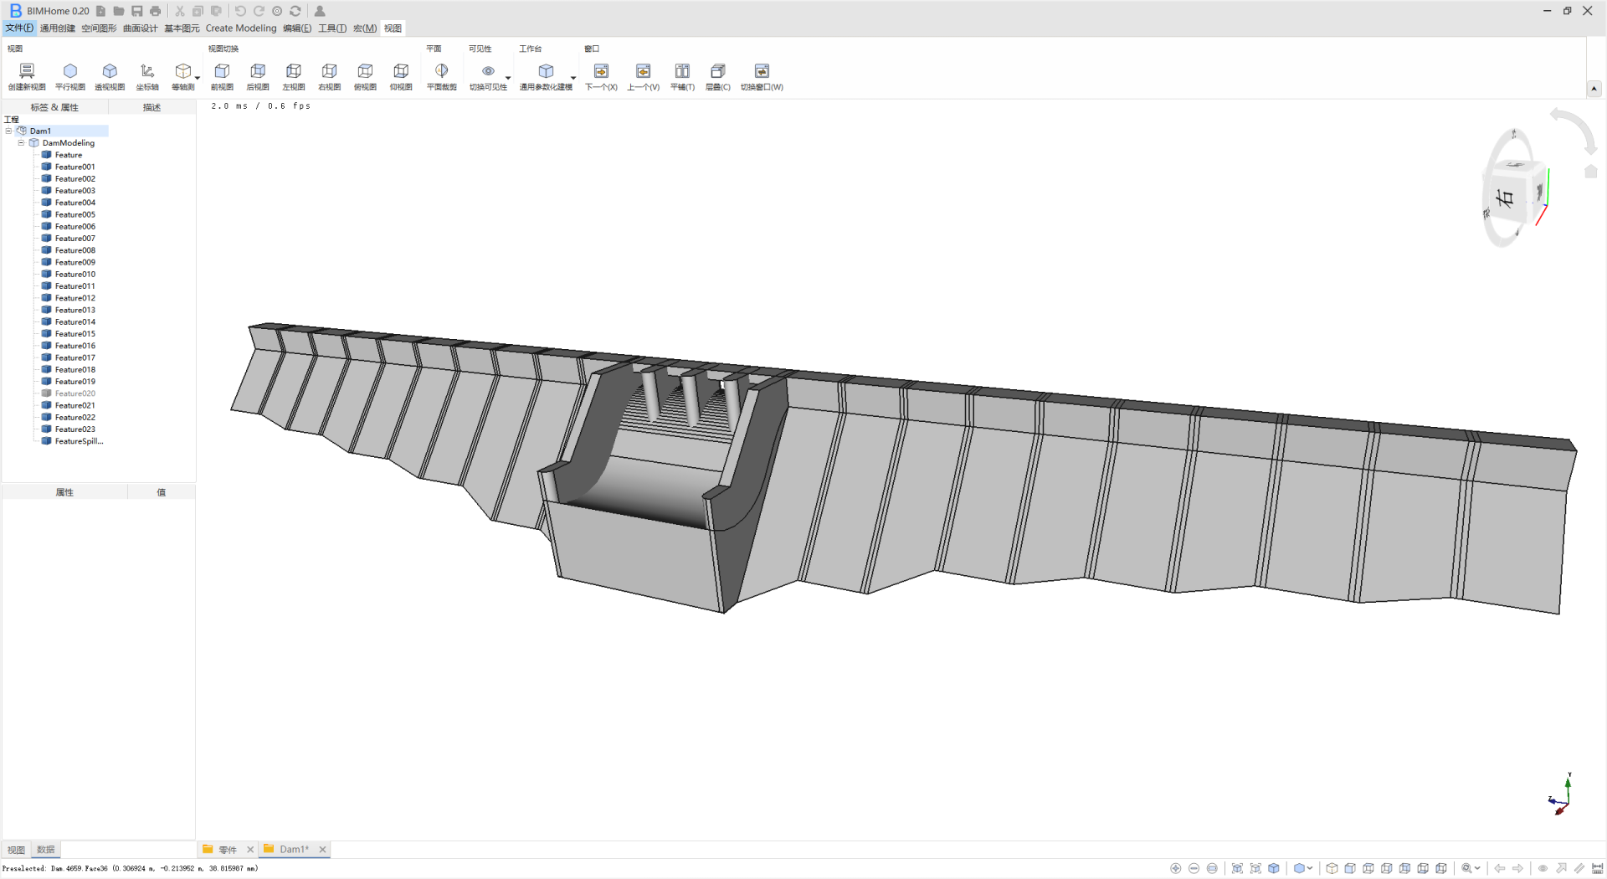The width and height of the screenshot is (1607, 879).
Task: Click the 数据 button at bottom left
Action: click(46, 850)
